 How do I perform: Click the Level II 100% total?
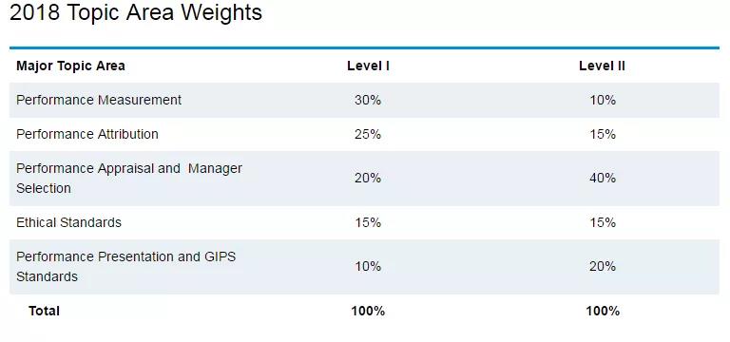[x=603, y=311]
